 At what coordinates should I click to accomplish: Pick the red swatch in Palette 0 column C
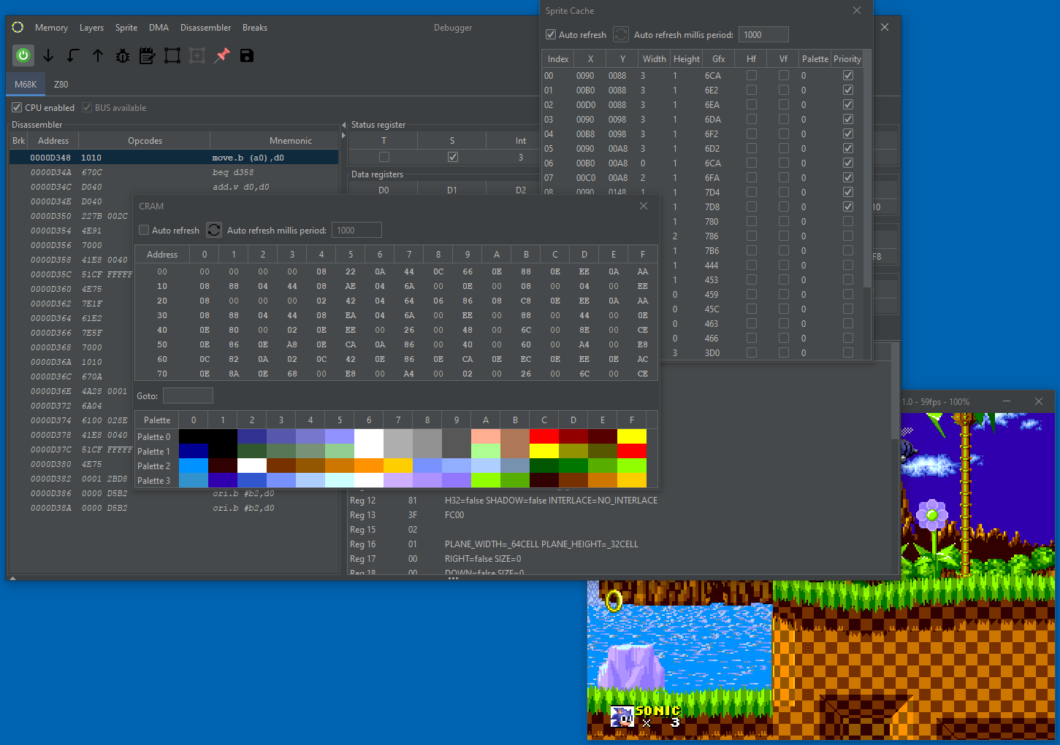[x=544, y=436]
